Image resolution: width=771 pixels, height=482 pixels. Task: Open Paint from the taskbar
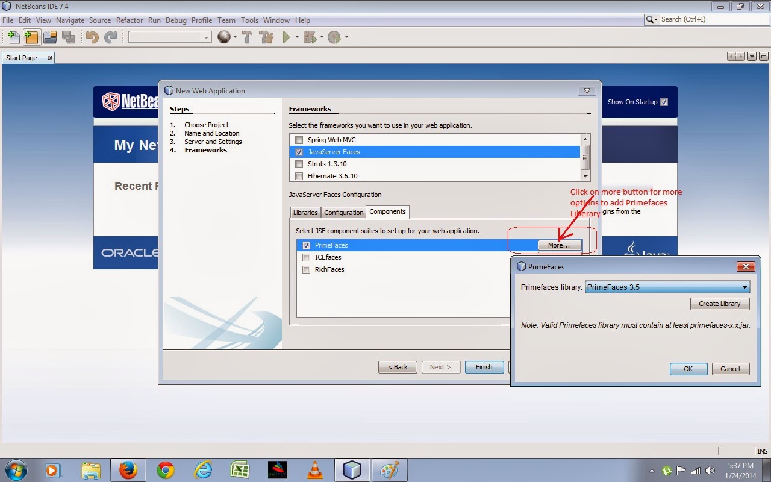click(x=389, y=470)
